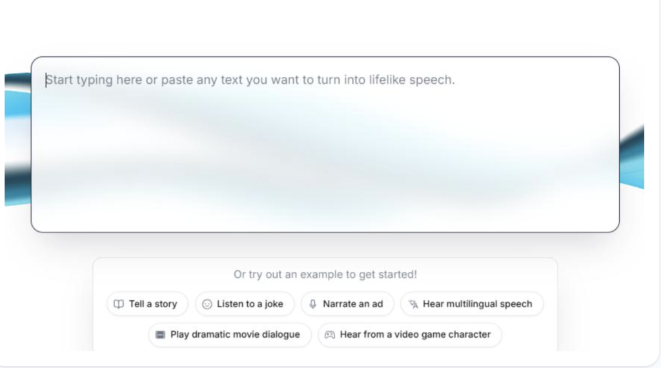
Task: Click the book icon beside Tell a story
Action: (119, 304)
